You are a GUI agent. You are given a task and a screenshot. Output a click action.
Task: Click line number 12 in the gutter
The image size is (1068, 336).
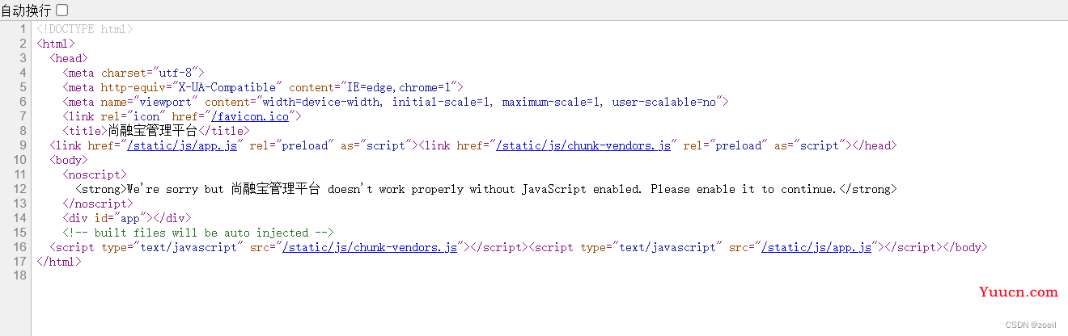click(x=20, y=189)
